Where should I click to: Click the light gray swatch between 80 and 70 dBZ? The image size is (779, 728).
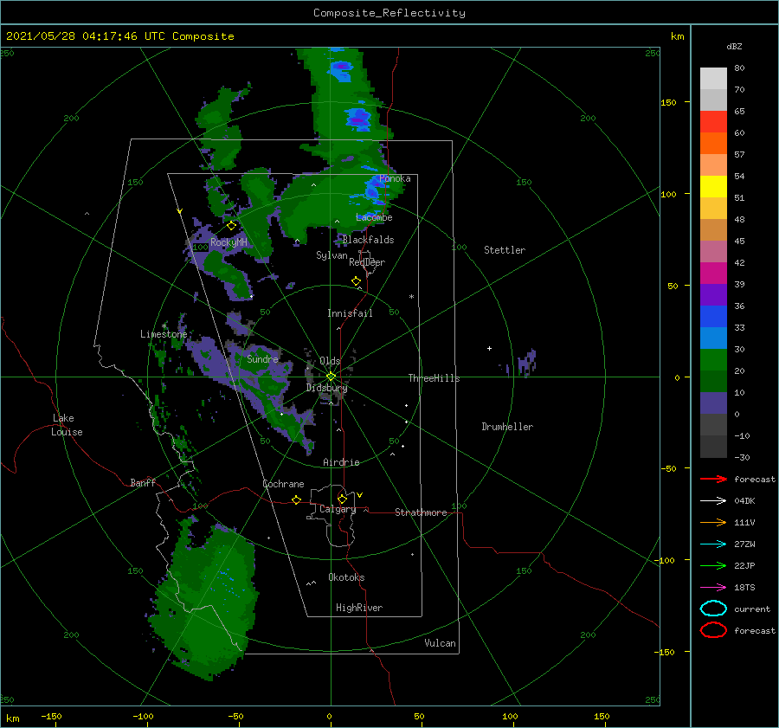pos(713,79)
